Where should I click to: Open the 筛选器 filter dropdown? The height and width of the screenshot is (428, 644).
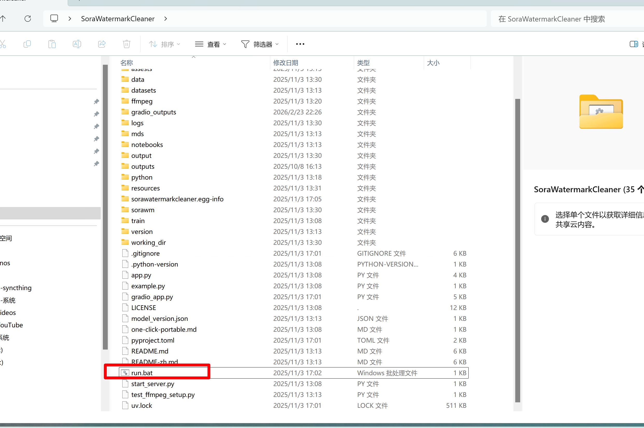pos(260,44)
